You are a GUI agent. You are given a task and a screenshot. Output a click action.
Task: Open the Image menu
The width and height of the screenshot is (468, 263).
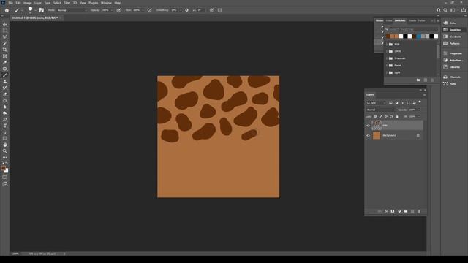click(28, 3)
